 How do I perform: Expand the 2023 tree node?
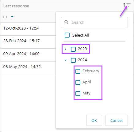point(65,49)
